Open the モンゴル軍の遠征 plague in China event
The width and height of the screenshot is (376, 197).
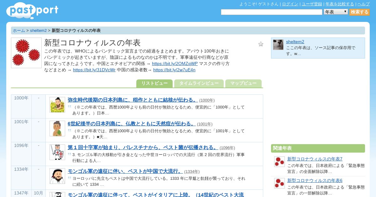click(x=125, y=171)
